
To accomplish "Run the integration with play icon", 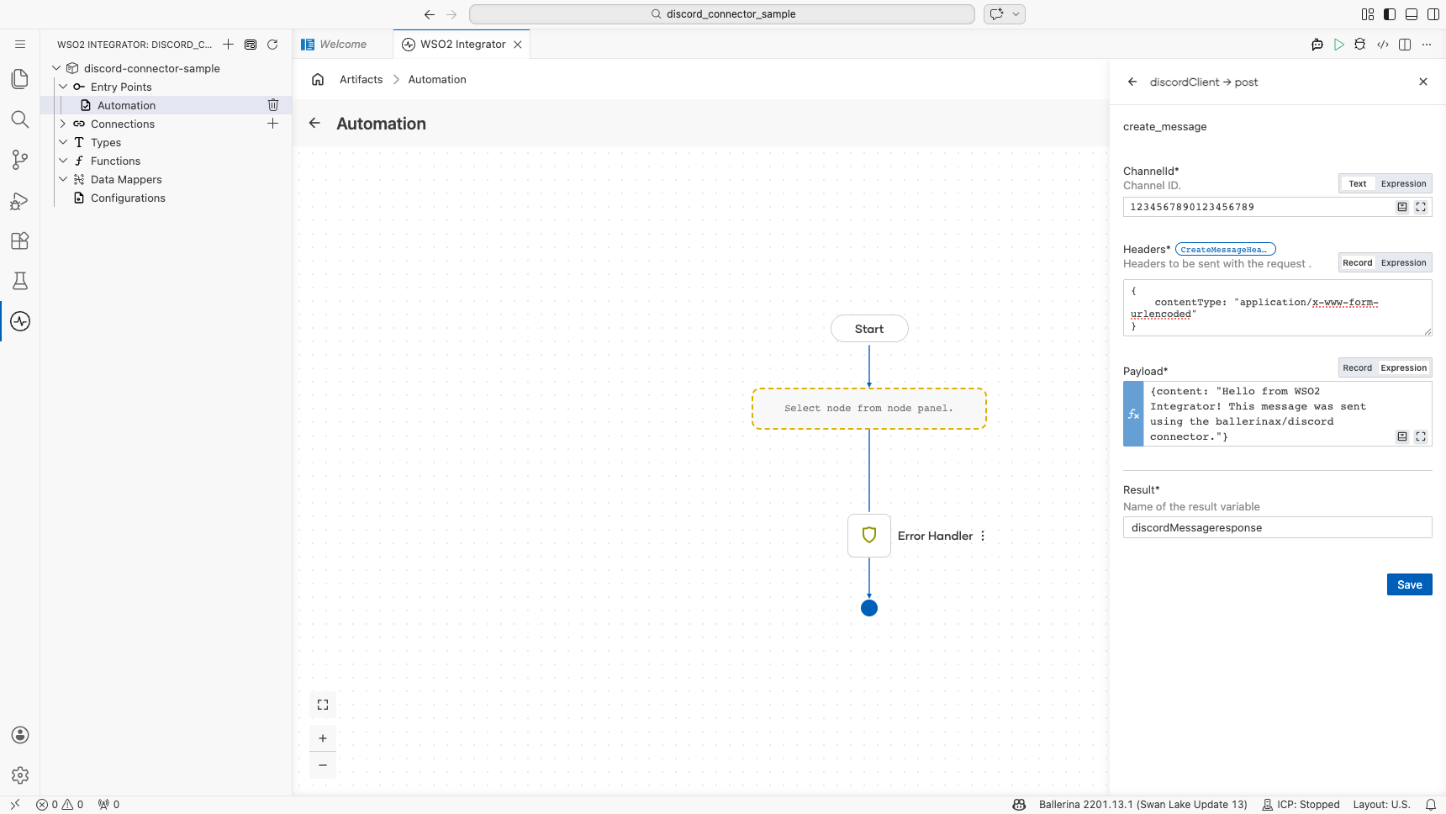I will (x=1339, y=45).
